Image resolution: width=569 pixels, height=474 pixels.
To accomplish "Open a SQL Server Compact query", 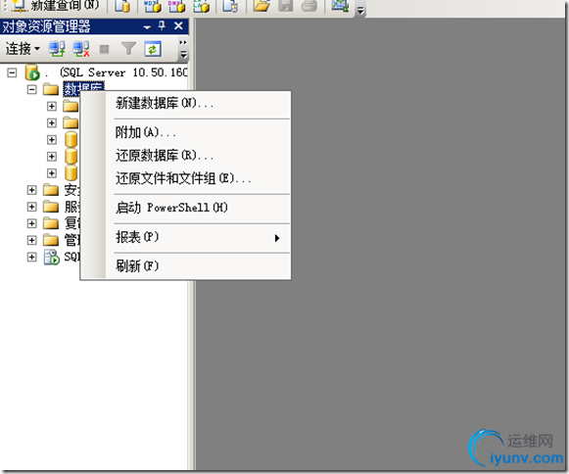I will (x=230, y=6).
